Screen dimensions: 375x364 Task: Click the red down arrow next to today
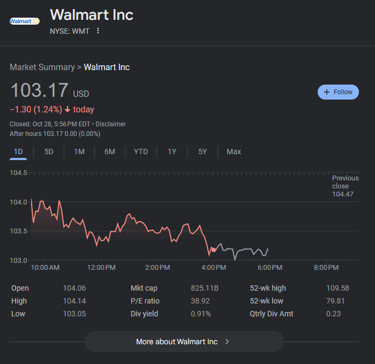point(67,110)
